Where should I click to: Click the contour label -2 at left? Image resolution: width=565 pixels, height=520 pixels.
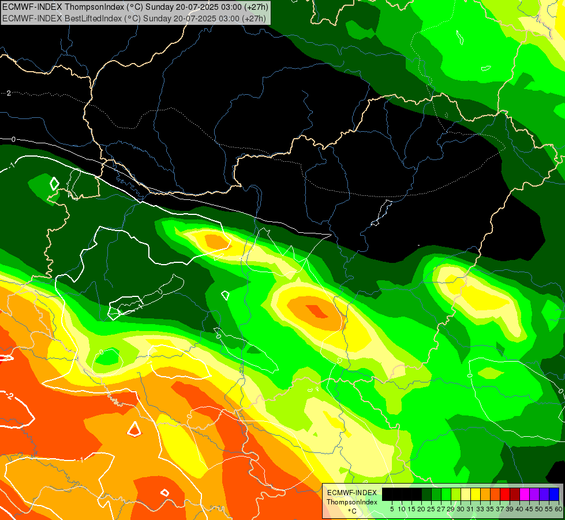tap(9, 396)
